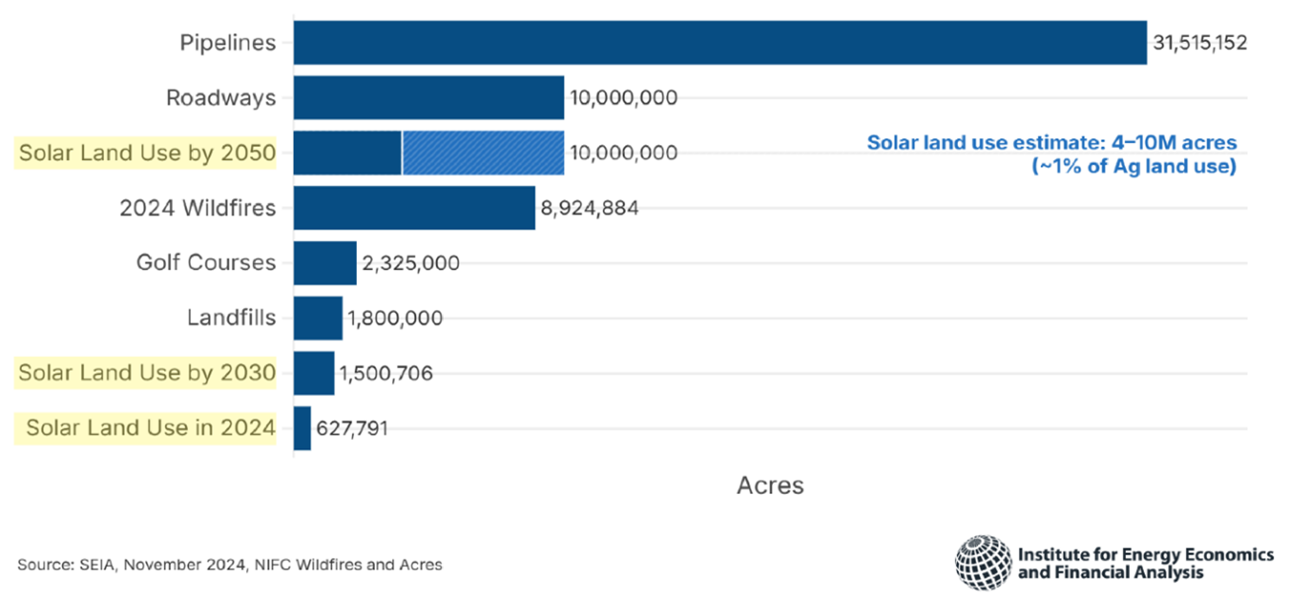
Task: Click the highlighted Solar Land Use by 2050 label
Action: pos(145,152)
